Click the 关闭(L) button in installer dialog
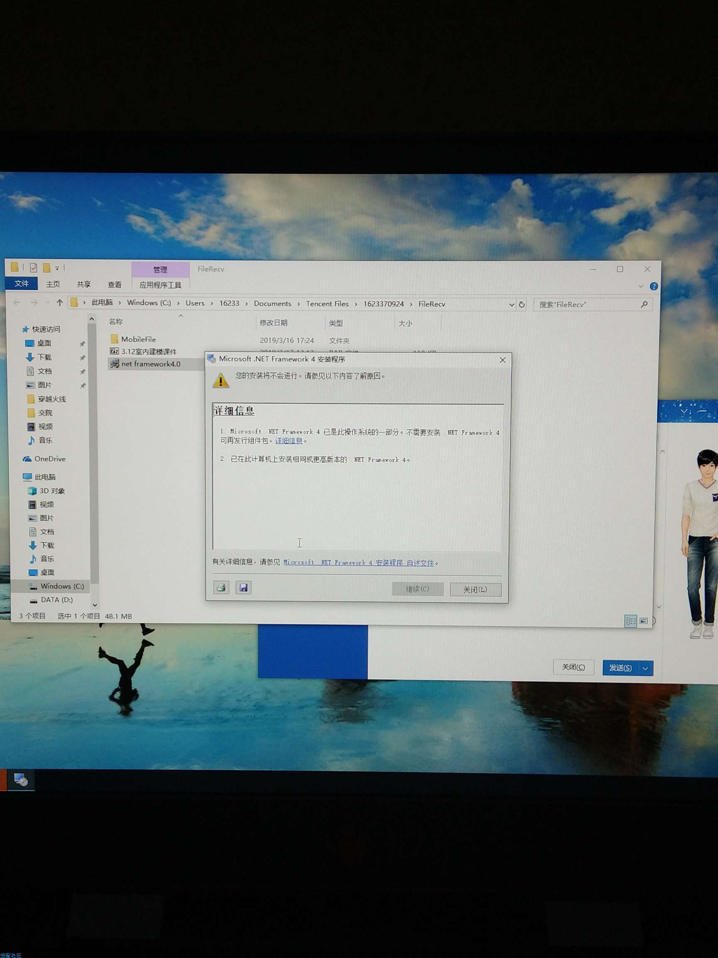 click(475, 589)
